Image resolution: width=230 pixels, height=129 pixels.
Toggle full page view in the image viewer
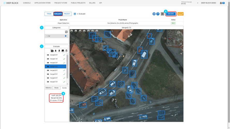(84, 31)
